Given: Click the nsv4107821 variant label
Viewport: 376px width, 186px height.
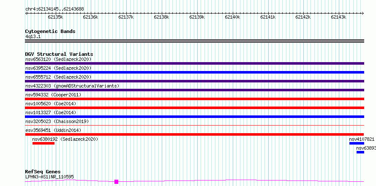Looking at the screenshot, I should click(362, 139).
